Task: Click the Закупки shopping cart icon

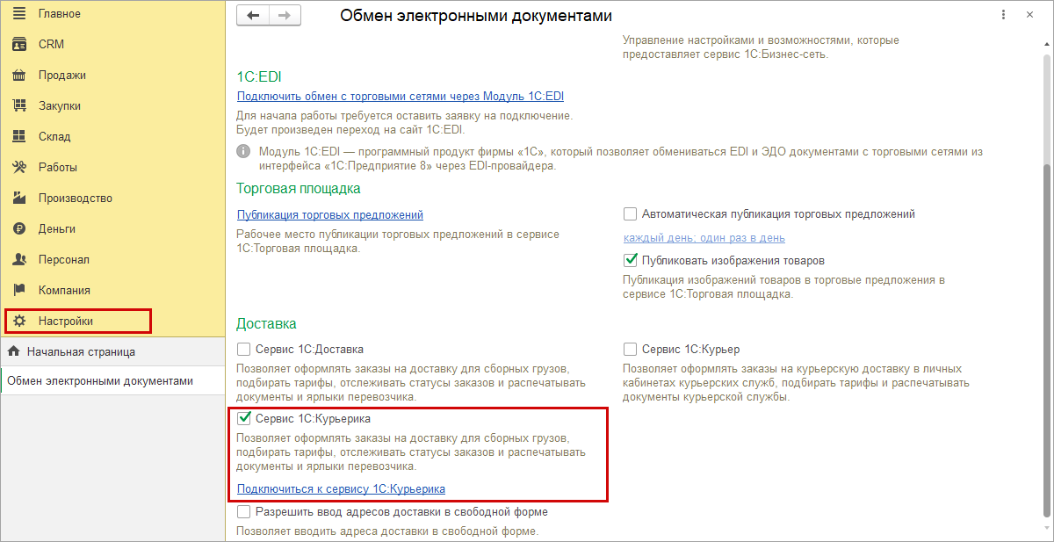Action: 19,105
